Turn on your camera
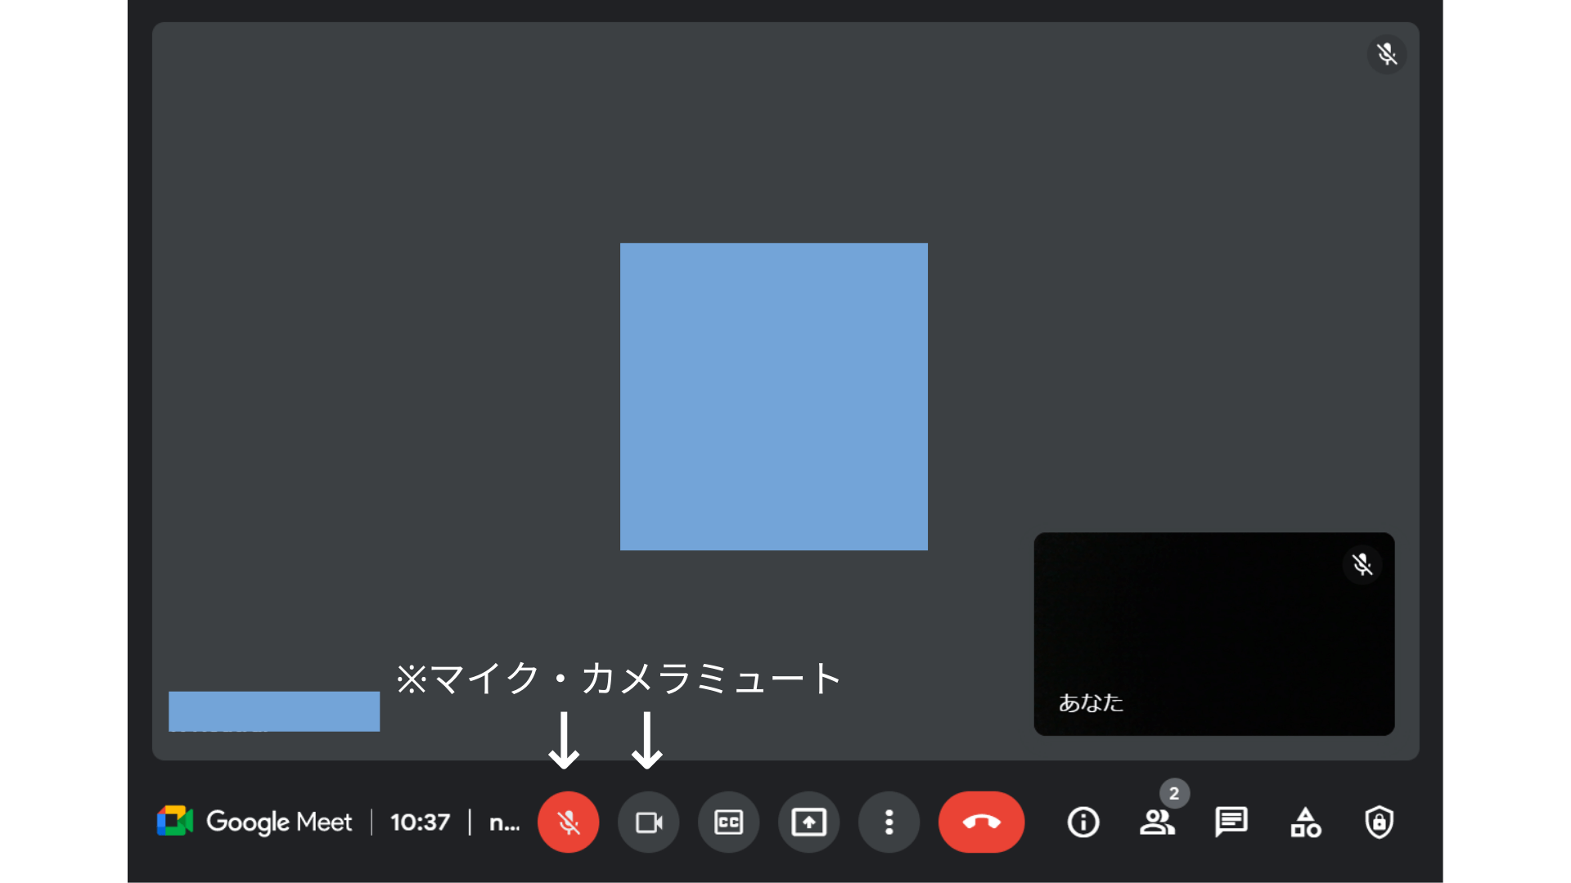 [x=648, y=822]
